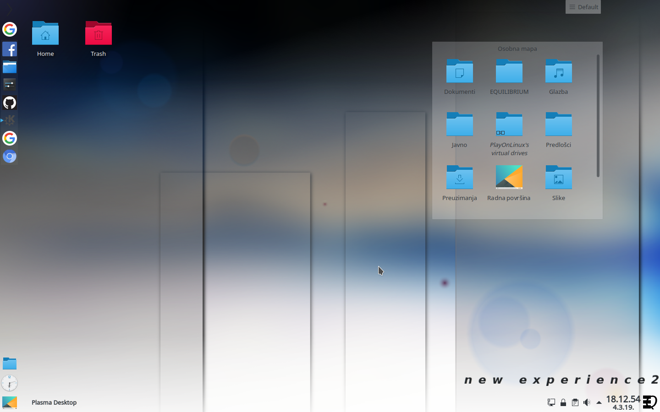Launch the Chromium browser from the dock

[10, 157]
